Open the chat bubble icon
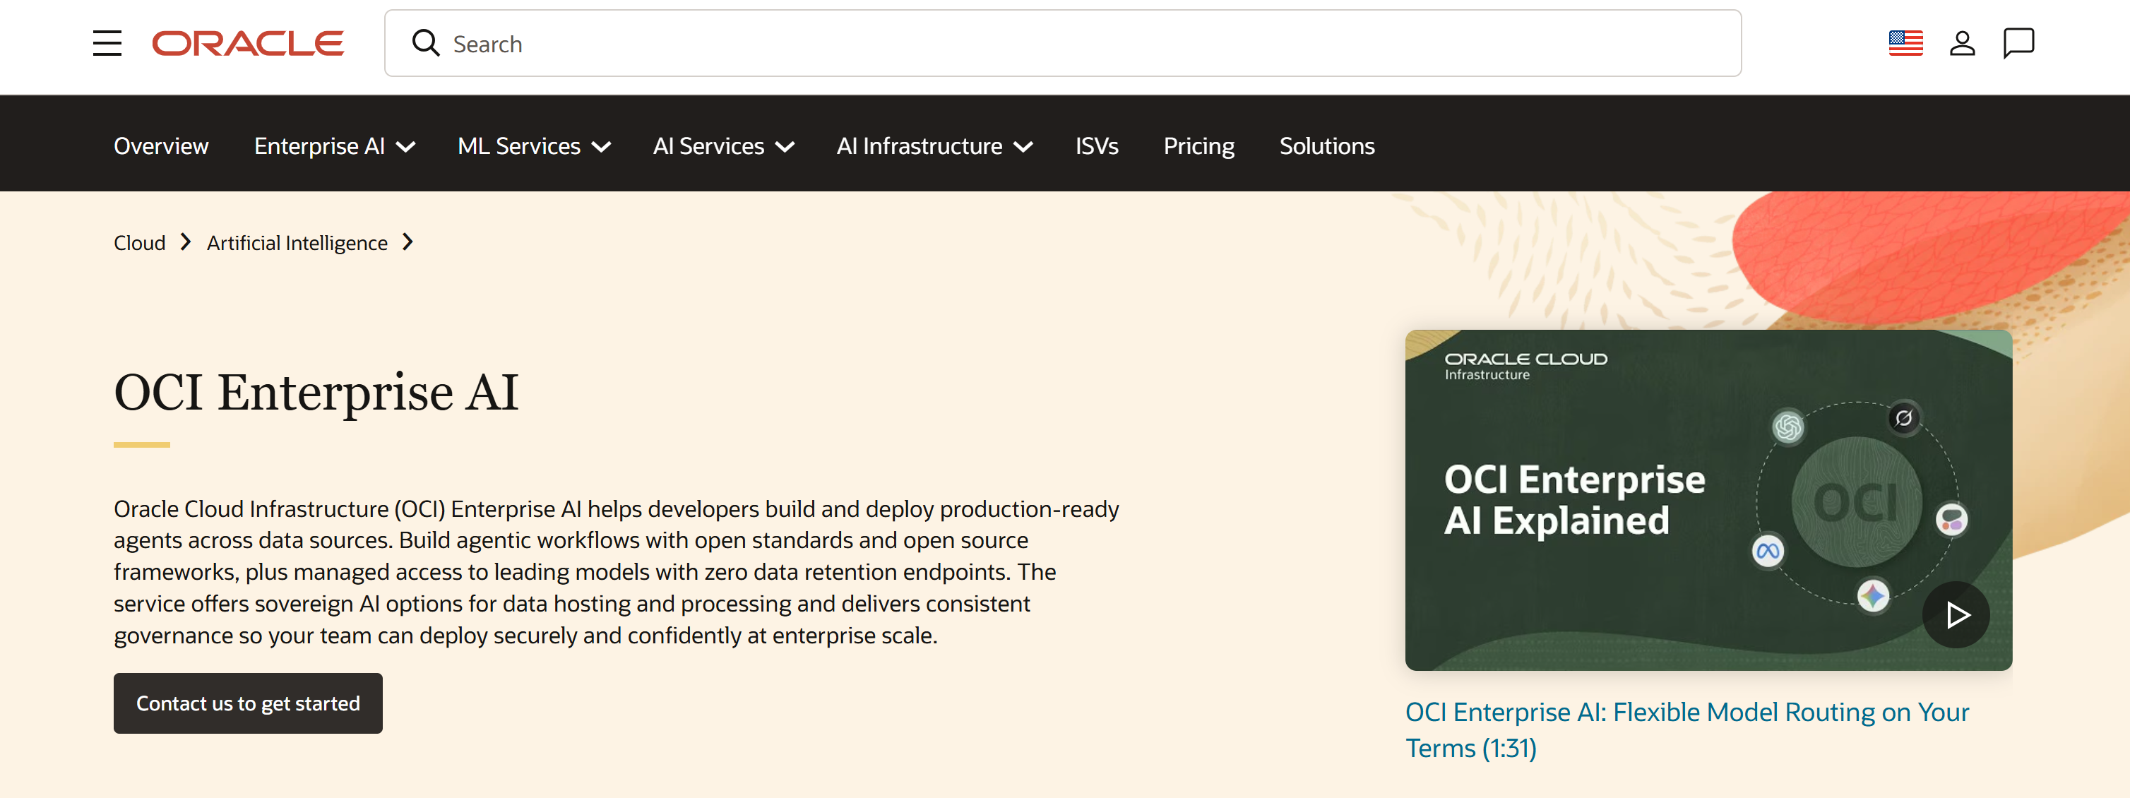The image size is (2130, 798). click(2018, 43)
